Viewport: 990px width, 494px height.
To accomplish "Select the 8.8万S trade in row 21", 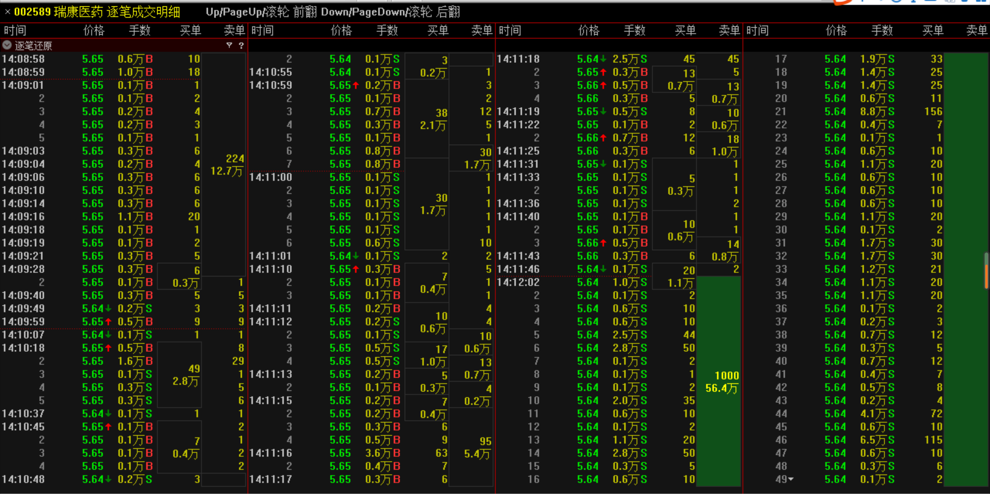I will pos(877,112).
